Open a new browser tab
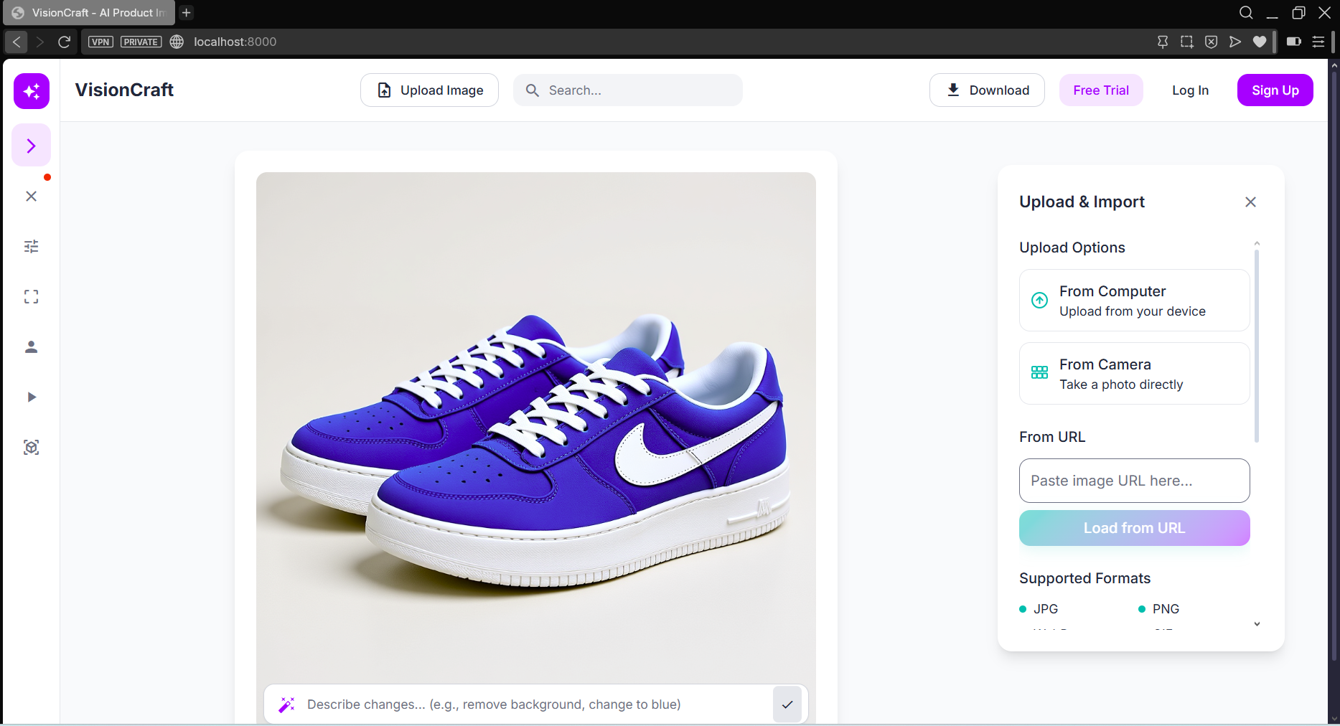Image resolution: width=1340 pixels, height=726 pixels. [187, 12]
